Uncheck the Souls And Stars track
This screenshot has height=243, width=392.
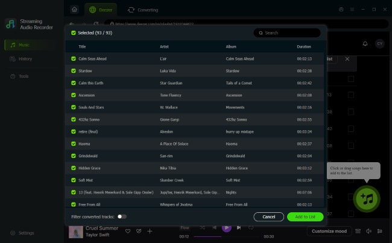click(x=74, y=107)
